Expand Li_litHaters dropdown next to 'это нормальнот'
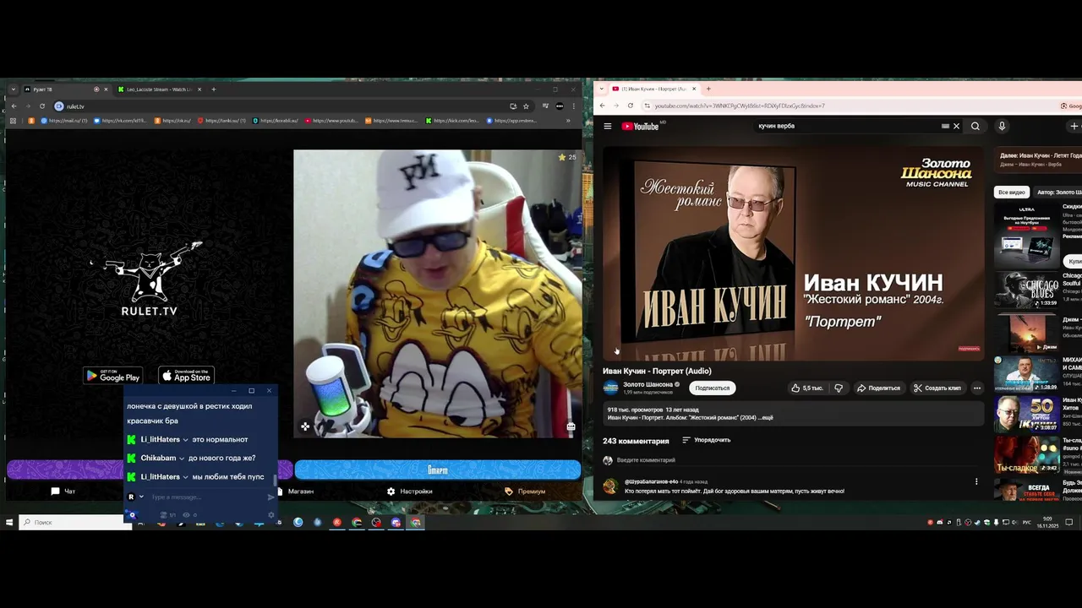 pyautogui.click(x=185, y=440)
